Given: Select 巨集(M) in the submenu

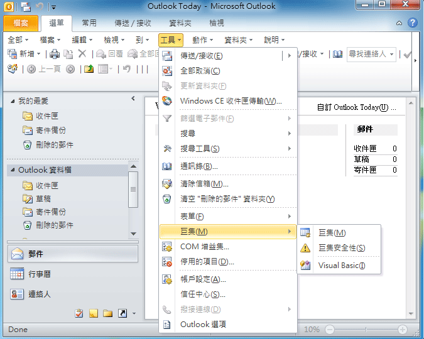Looking at the screenshot, I should pyautogui.click(x=339, y=233).
